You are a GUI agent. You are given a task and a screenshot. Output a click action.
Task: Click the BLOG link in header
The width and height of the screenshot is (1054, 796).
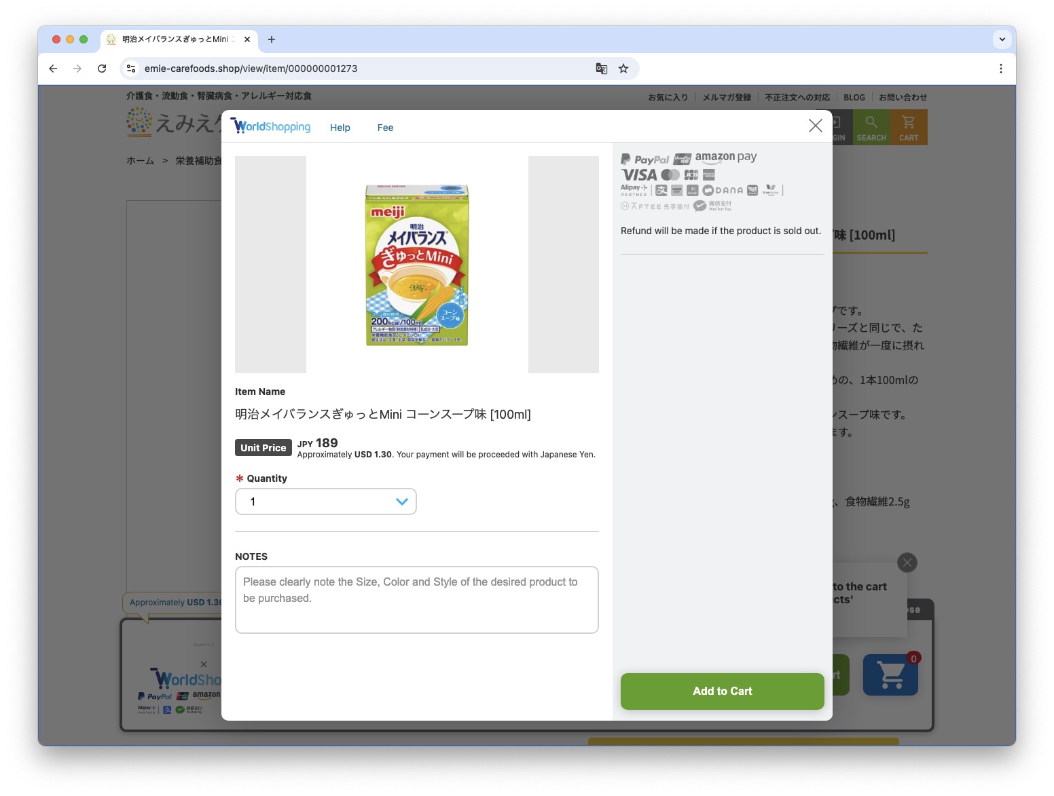[854, 98]
